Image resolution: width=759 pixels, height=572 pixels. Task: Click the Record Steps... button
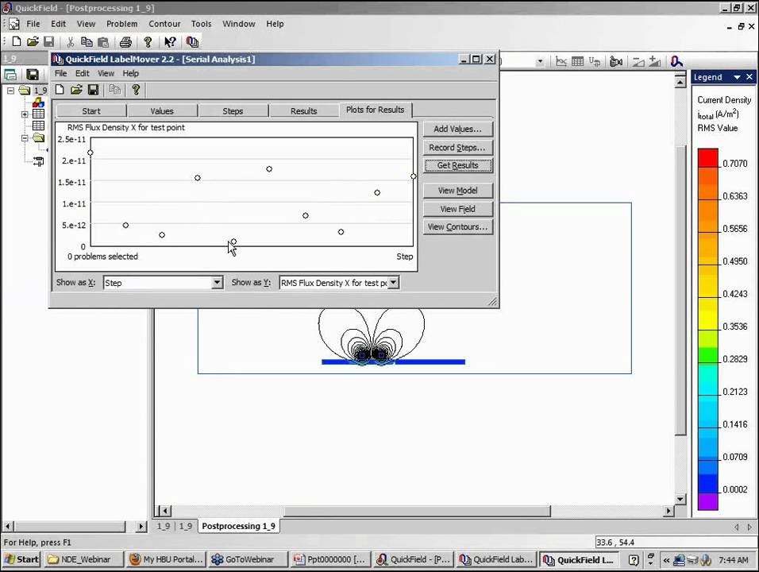point(458,147)
